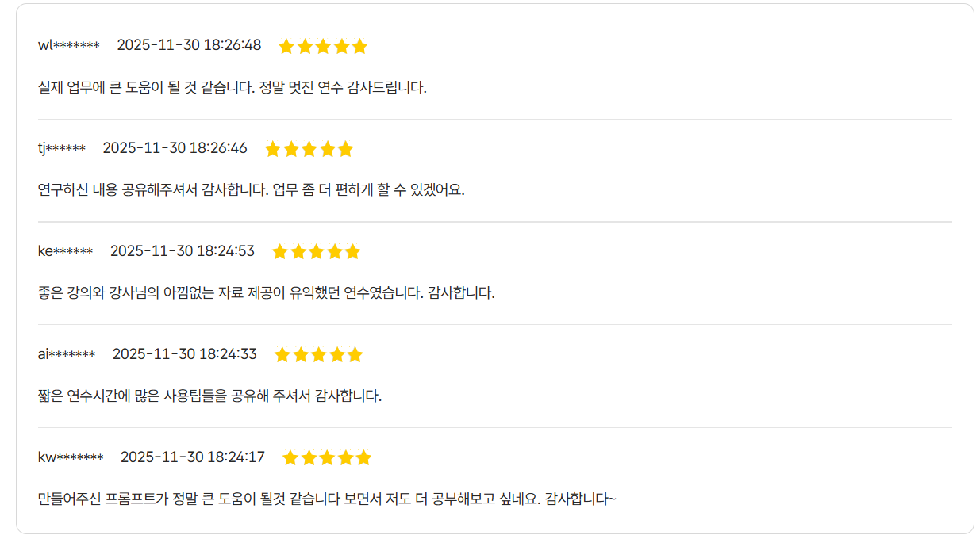Click the review text starting with '만들어주신 프롬프트가'
Viewport: 980px width, 535px height.
[327, 499]
